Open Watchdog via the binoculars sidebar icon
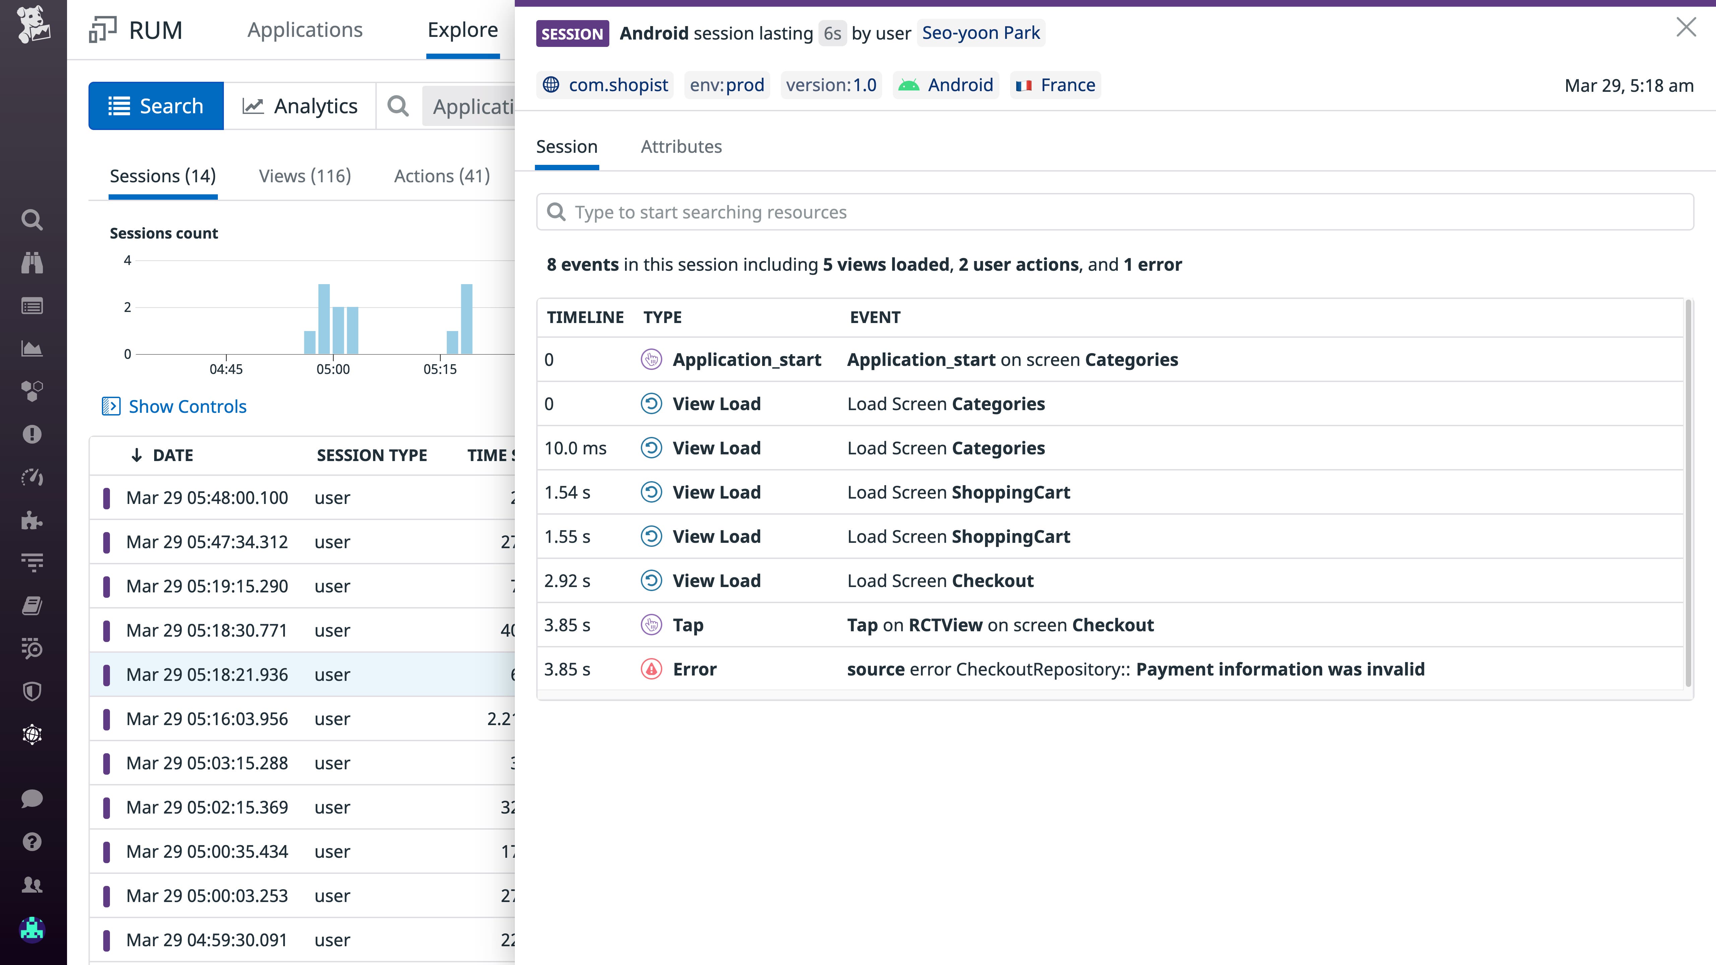The height and width of the screenshot is (965, 1716). tap(32, 263)
